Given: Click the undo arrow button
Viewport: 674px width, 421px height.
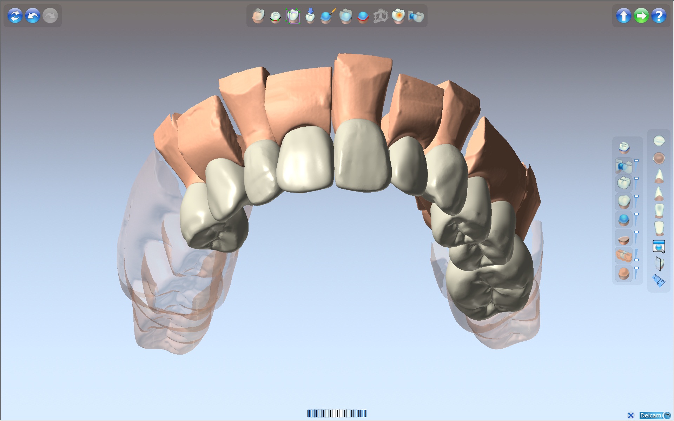Looking at the screenshot, I should pyautogui.click(x=33, y=16).
